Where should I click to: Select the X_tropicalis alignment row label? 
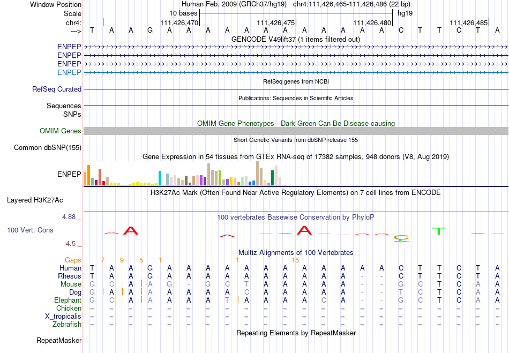click(63, 317)
